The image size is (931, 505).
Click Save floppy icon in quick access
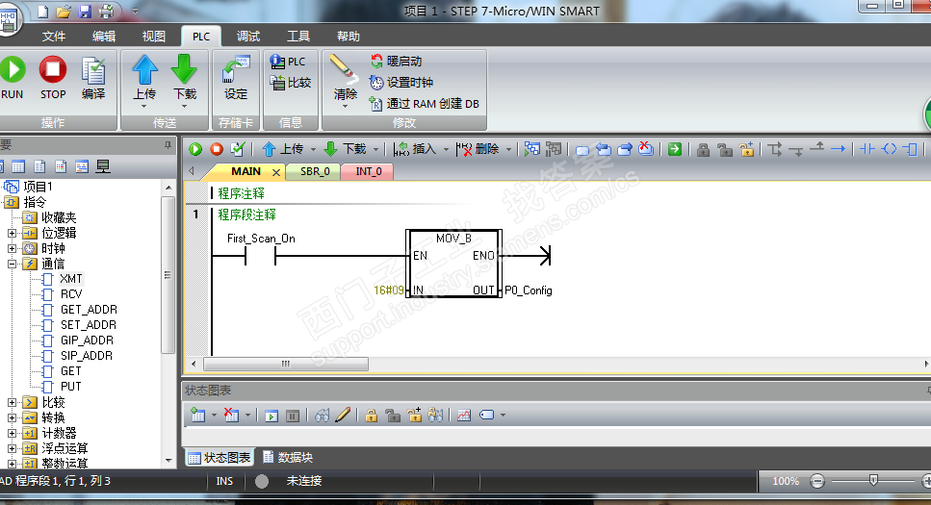[x=85, y=11]
